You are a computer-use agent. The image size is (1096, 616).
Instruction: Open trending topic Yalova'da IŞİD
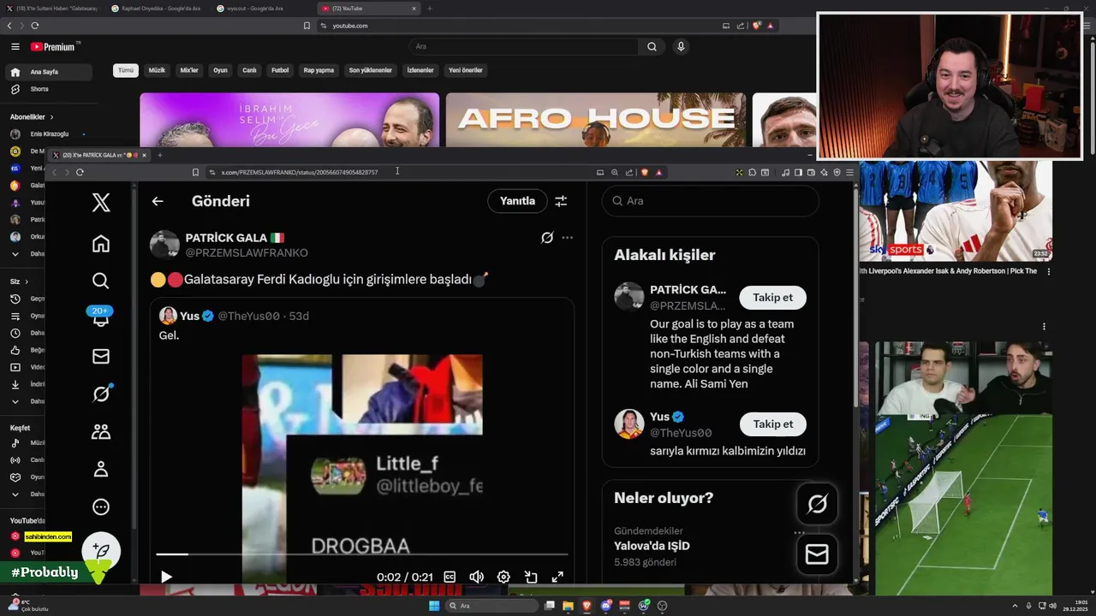point(652,546)
